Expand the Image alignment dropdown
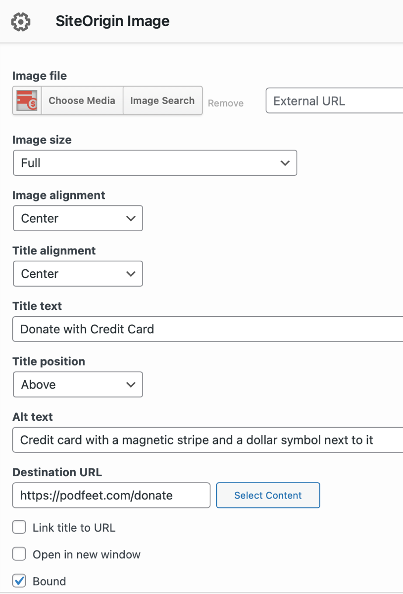 point(78,218)
